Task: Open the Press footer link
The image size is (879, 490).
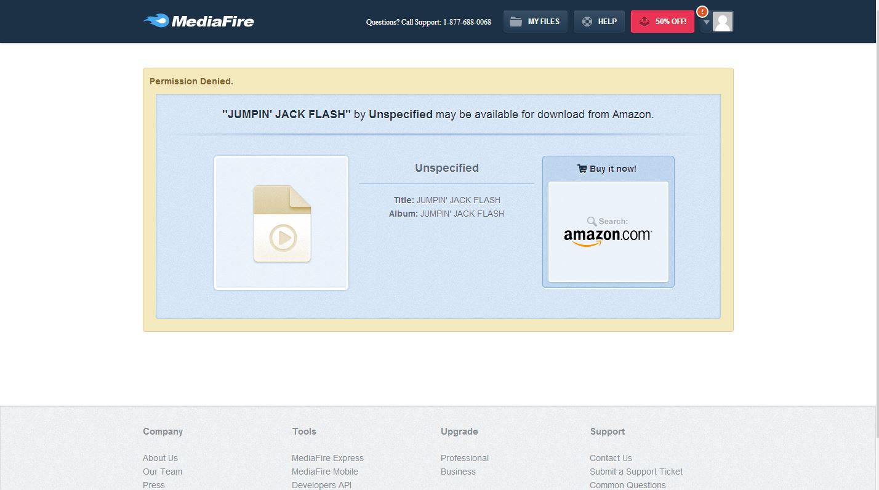Action: tap(154, 485)
